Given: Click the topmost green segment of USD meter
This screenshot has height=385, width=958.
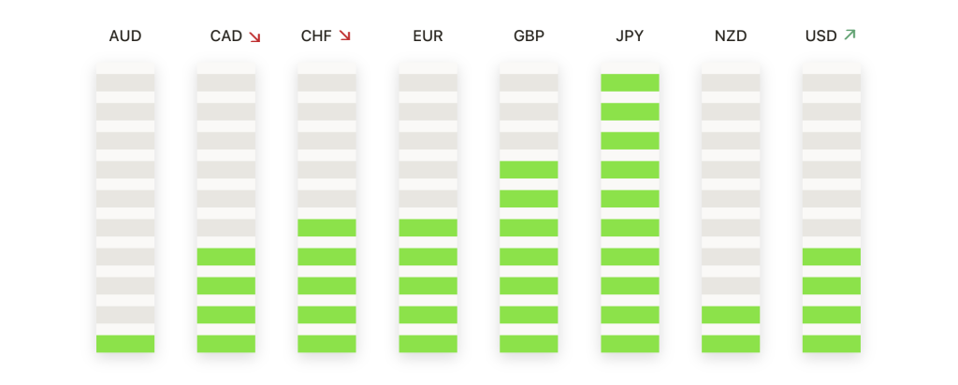Looking at the screenshot, I should coord(831,257).
